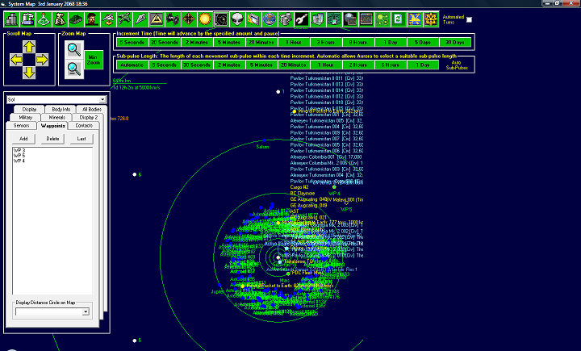Viewport: 581px width, 351px height.
Task: Open the factory/industry toolbar icon
Action: (27, 19)
